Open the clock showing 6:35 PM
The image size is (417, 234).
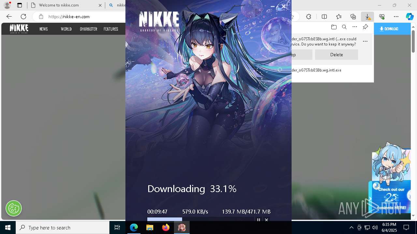389,227
